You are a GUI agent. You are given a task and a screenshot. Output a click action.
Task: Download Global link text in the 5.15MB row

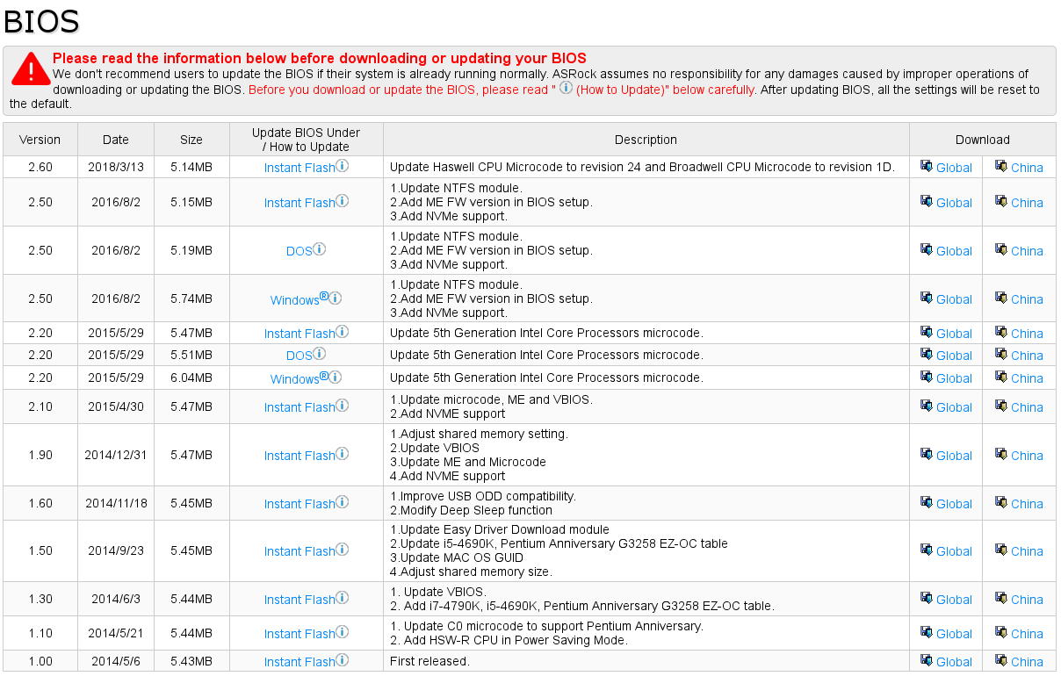[x=954, y=203]
